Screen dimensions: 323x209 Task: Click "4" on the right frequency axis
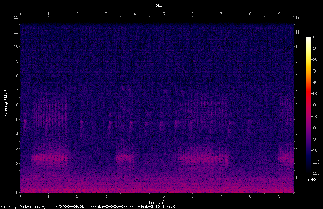click(x=296, y=134)
